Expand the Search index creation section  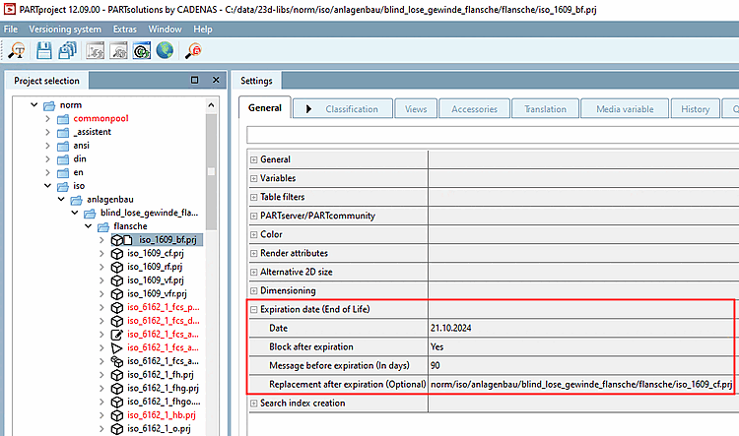click(x=253, y=404)
